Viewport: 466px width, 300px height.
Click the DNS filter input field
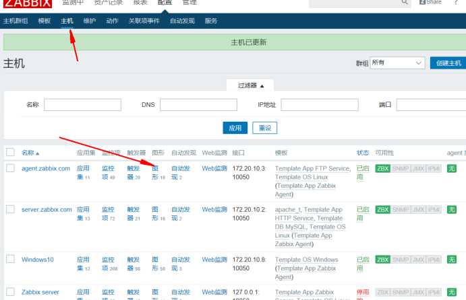pyautogui.click(x=198, y=105)
